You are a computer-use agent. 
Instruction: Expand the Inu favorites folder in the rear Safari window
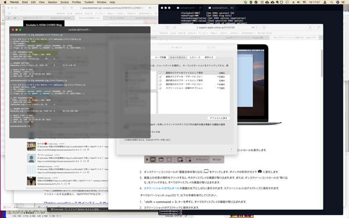70,13
